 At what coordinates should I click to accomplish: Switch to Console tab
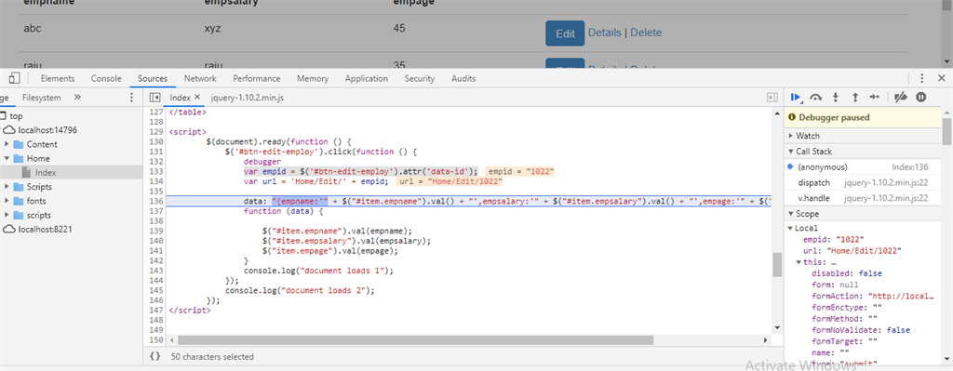coord(106,78)
